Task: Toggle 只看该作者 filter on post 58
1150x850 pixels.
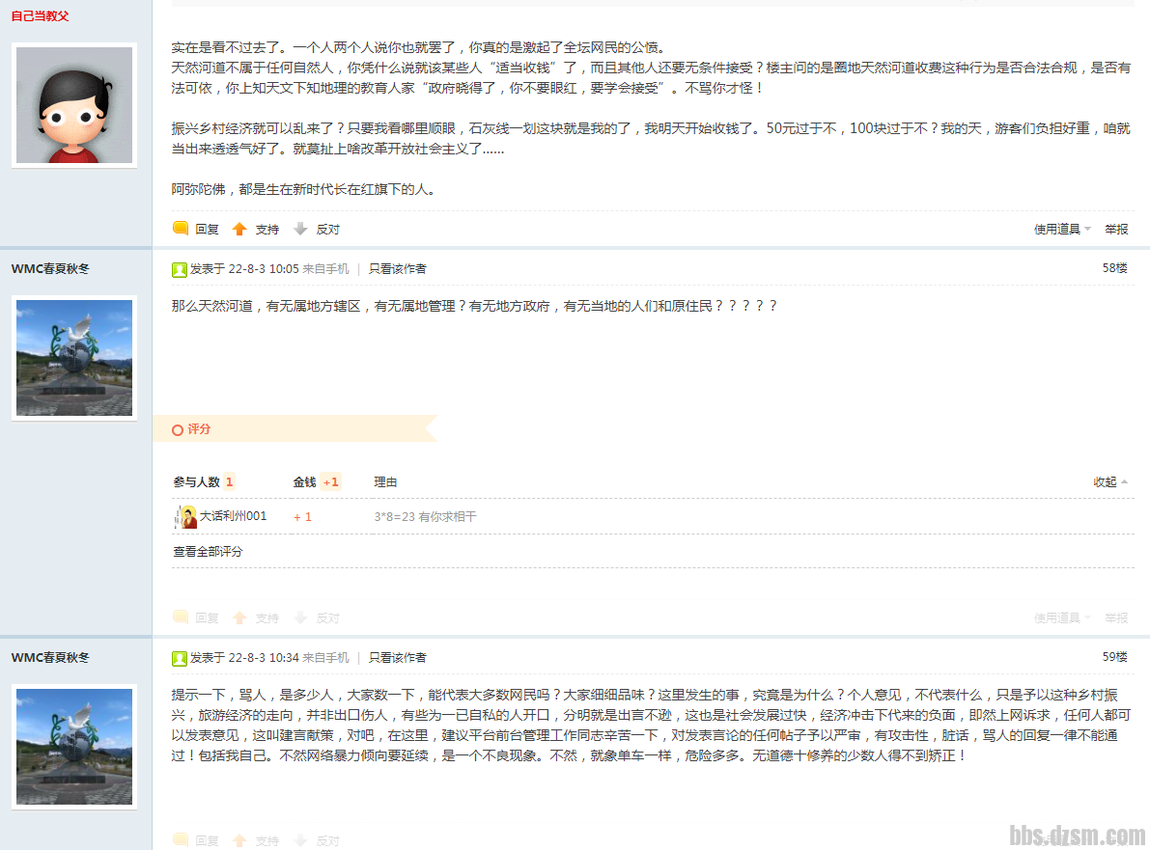Action: [x=397, y=269]
